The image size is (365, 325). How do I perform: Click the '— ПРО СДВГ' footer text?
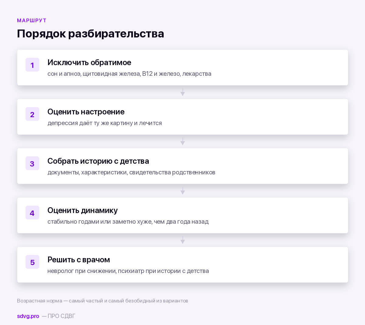click(58, 316)
